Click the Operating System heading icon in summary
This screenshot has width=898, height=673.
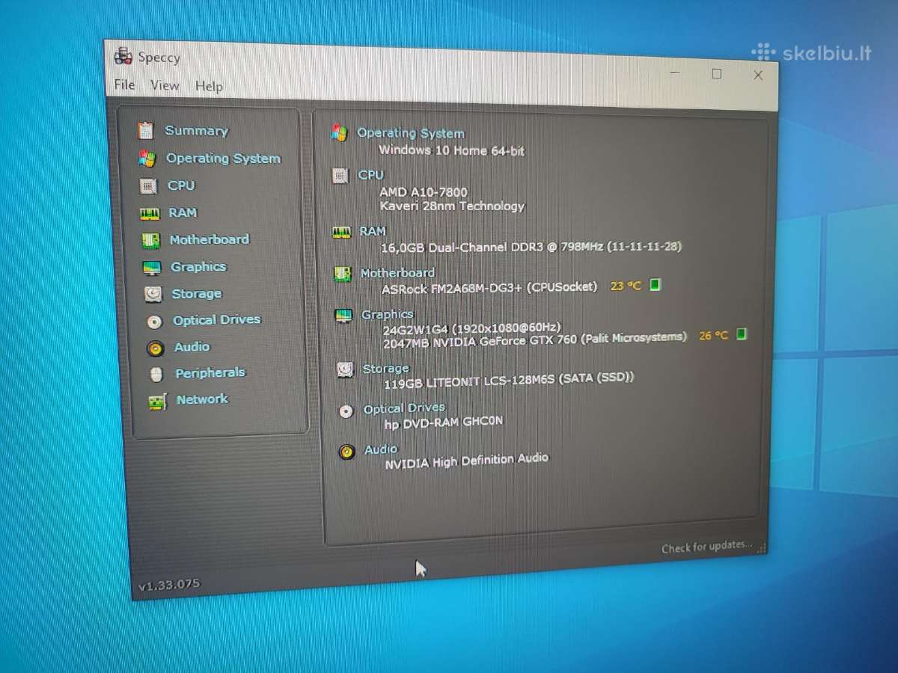pyautogui.click(x=339, y=133)
